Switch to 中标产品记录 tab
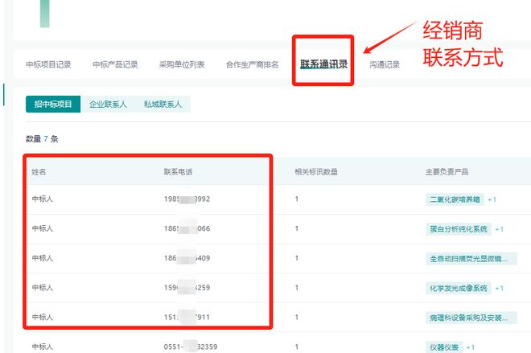Image resolution: width=531 pixels, height=353 pixels. click(115, 64)
